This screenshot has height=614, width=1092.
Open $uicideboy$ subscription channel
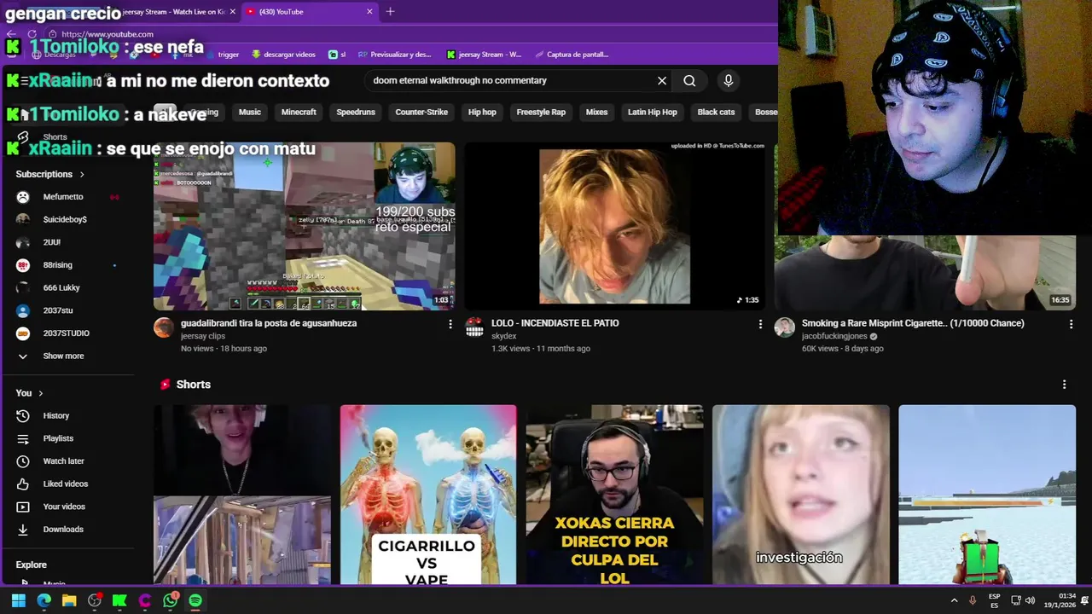click(65, 219)
